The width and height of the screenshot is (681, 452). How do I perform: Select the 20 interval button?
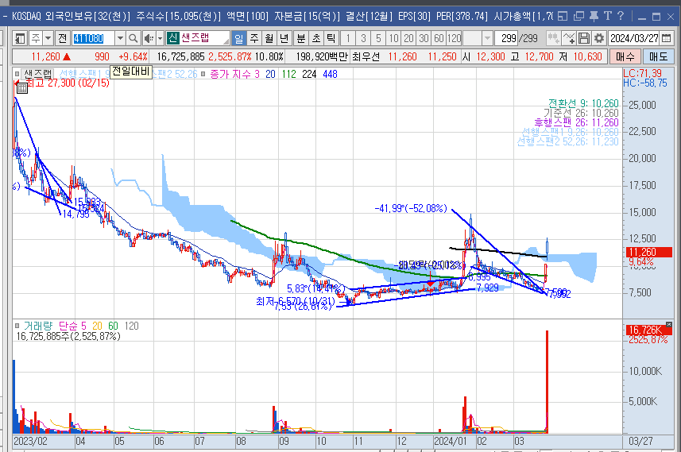click(x=408, y=39)
